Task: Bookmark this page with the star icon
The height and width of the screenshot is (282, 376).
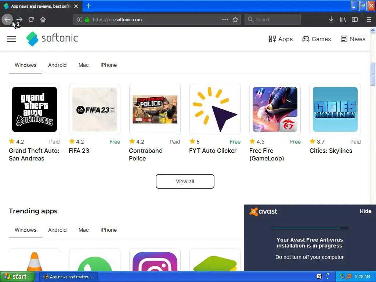Action: click(x=235, y=20)
